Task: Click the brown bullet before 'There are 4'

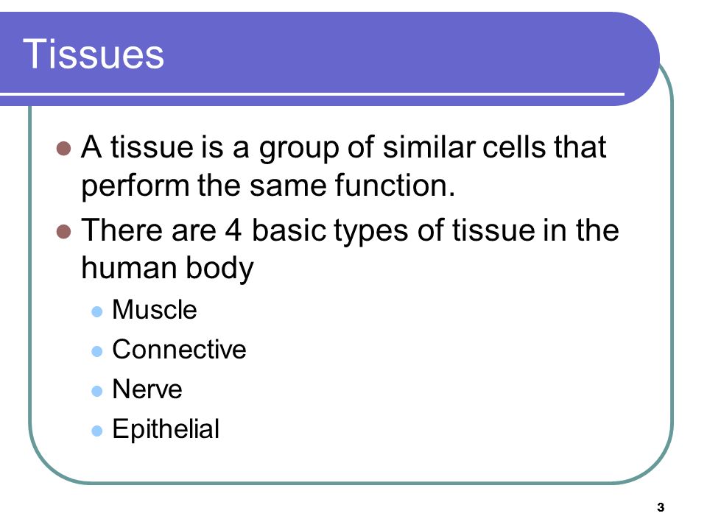Action: pyautogui.click(x=63, y=232)
